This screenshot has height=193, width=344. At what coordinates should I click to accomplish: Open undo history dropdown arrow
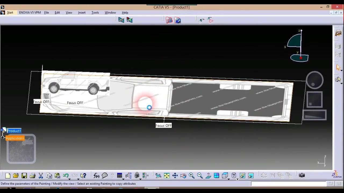coord(69,179)
